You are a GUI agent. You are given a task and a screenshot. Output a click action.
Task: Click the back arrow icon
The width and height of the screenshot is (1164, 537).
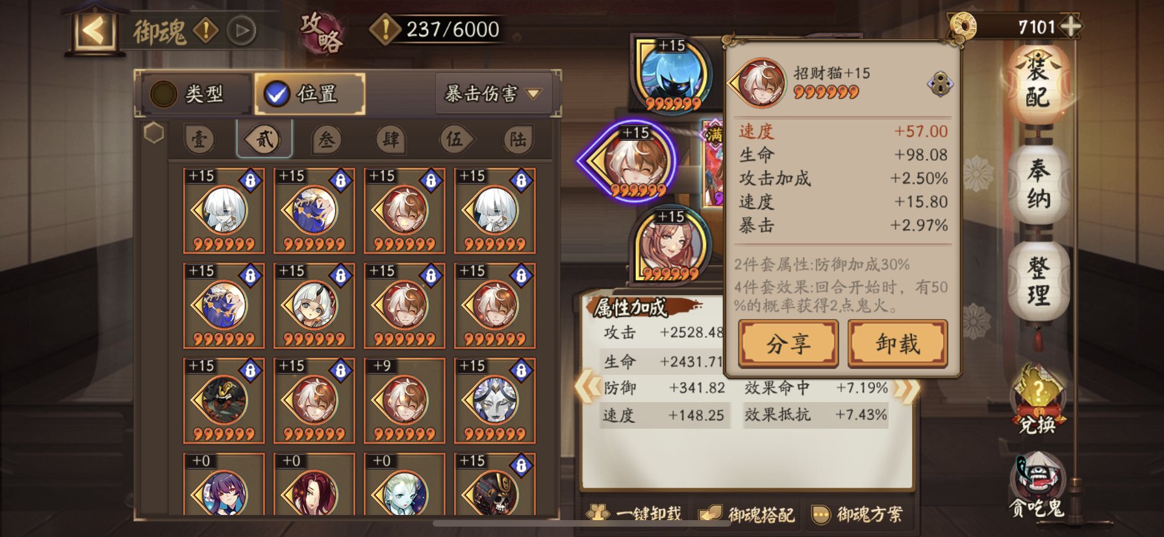(x=94, y=30)
